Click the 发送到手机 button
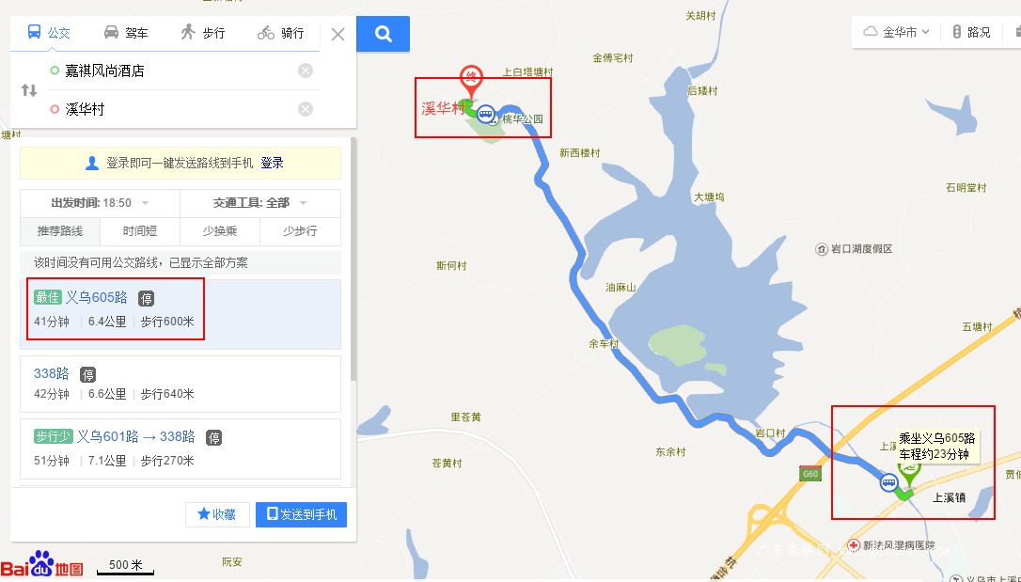 tap(301, 514)
